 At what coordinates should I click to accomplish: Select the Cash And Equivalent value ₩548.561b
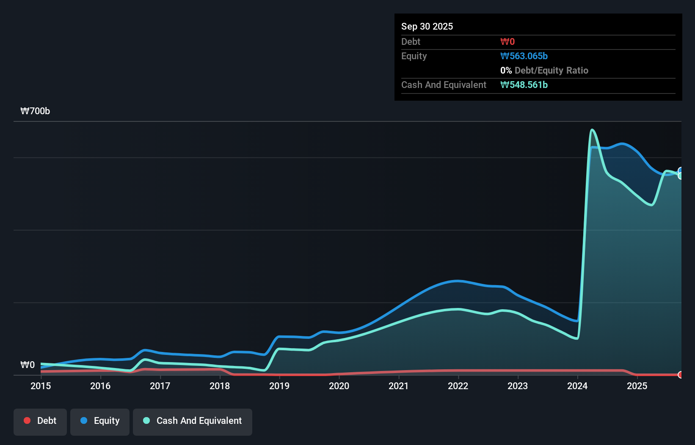coord(524,85)
